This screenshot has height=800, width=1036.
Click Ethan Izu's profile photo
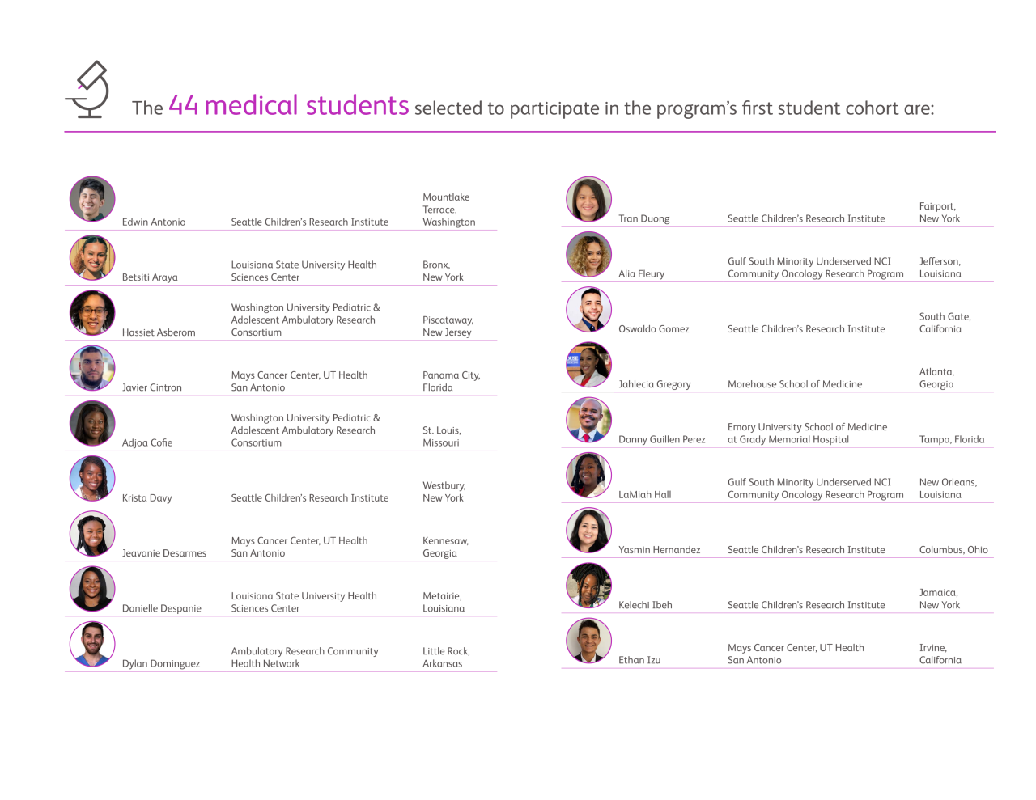tap(588, 641)
